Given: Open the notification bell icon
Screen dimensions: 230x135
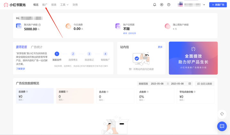Looking at the screenshot, I should (155, 5).
